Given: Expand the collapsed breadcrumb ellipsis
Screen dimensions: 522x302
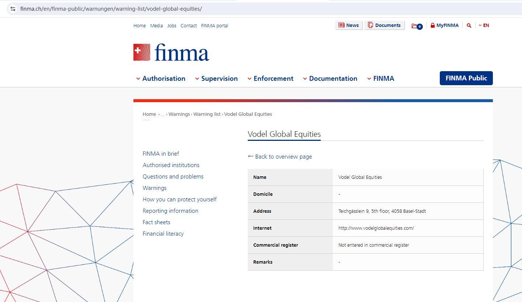Looking at the screenshot, I should [x=163, y=114].
